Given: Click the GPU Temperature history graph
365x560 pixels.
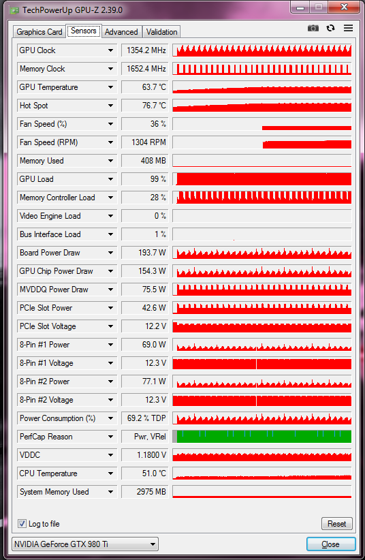Looking at the screenshot, I should coord(261,87).
